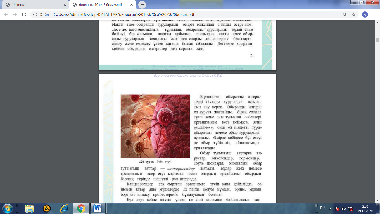Focus the address bar with the file path
380x214 pixels.
[196, 14]
